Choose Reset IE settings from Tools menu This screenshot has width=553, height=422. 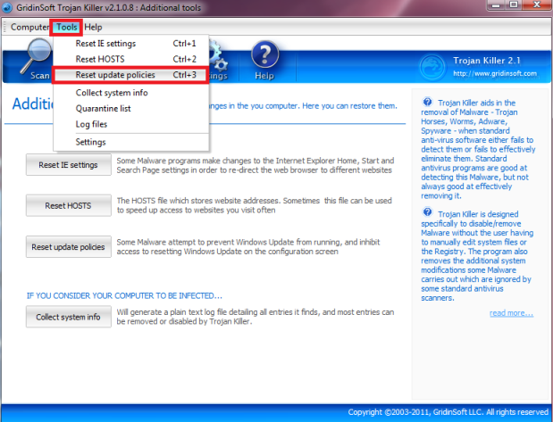click(x=130, y=44)
